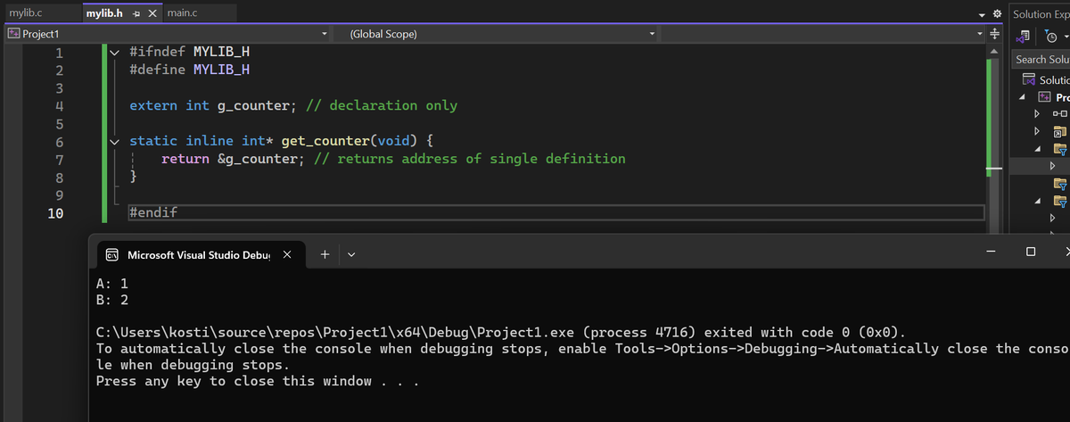This screenshot has height=422, width=1070.
Task: Click Switch Views icon in Solution Explorer
Action: (x=1025, y=37)
